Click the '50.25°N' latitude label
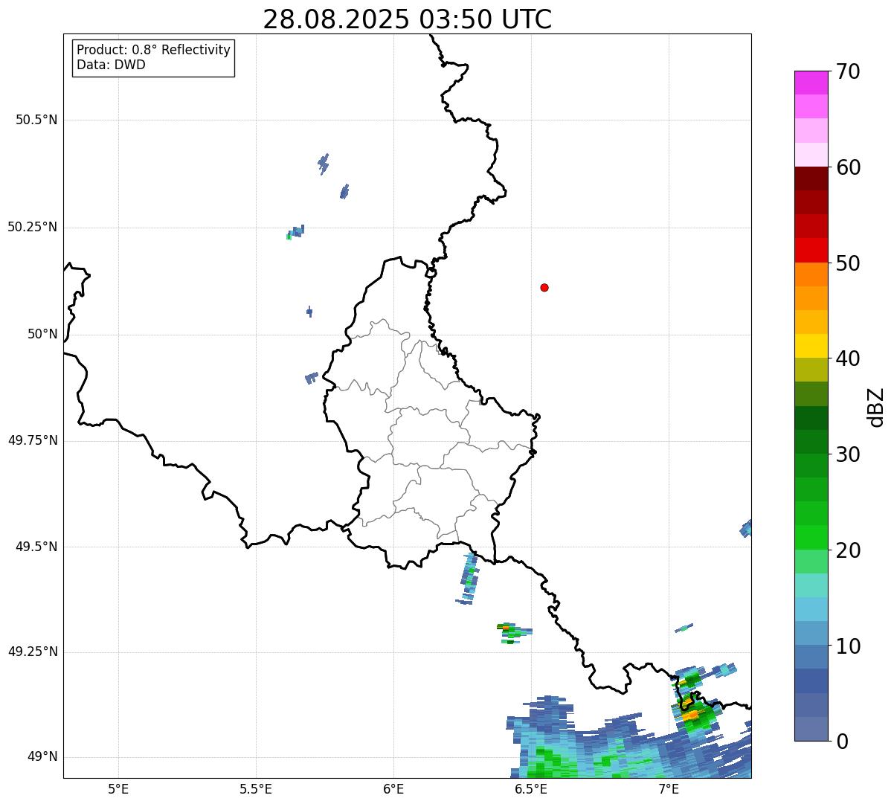 point(33,227)
